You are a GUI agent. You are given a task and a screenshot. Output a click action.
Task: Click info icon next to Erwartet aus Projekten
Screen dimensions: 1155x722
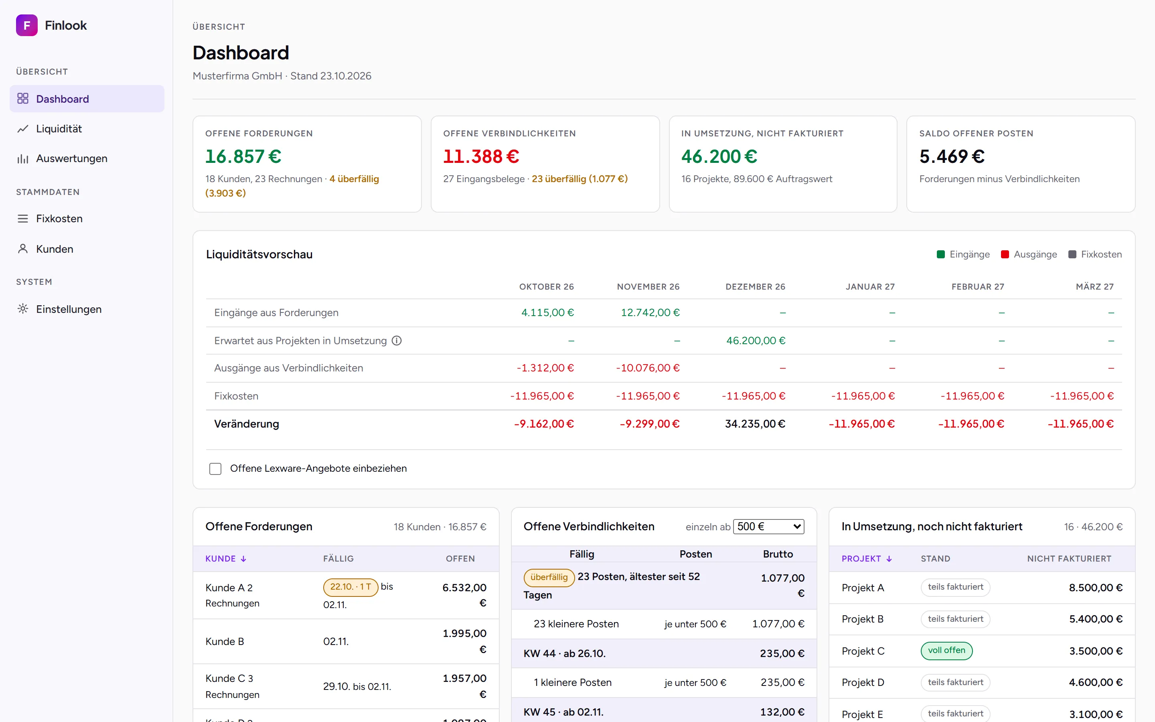pos(397,341)
